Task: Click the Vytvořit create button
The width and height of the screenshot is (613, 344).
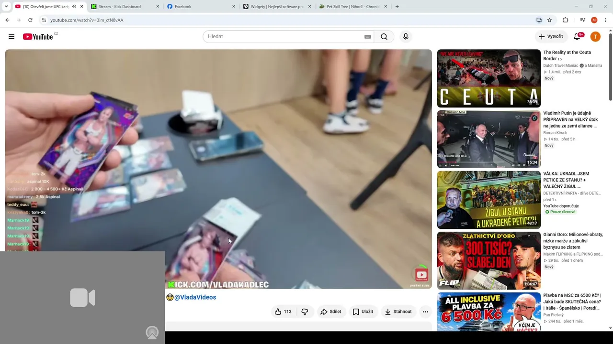Action: [x=551, y=37]
